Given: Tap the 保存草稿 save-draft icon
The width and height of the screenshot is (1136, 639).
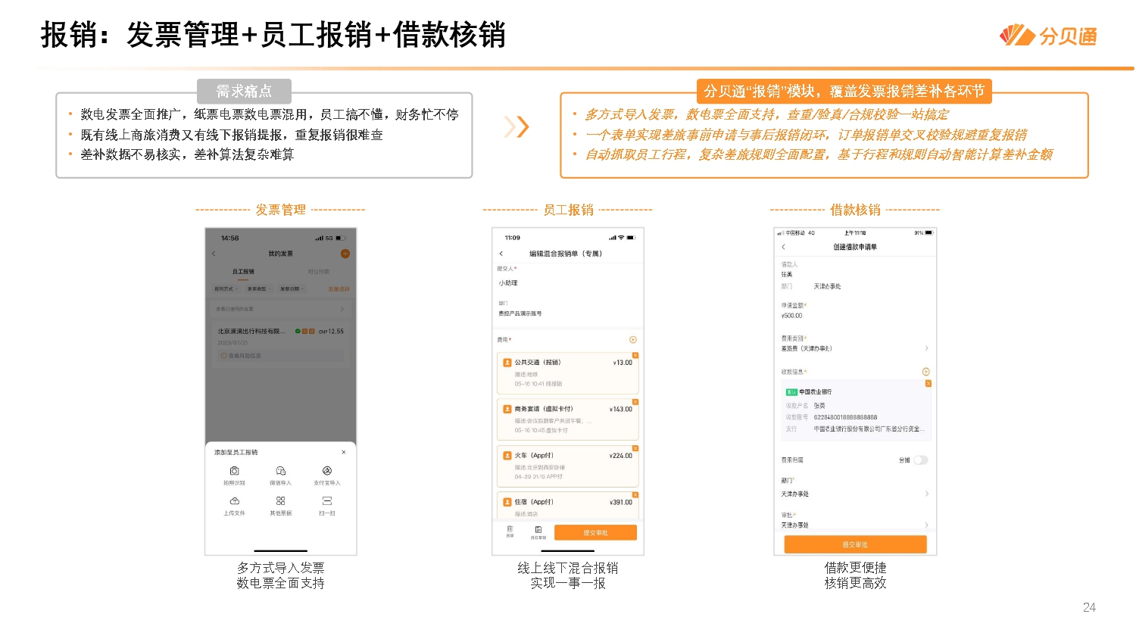Looking at the screenshot, I should click(538, 530).
